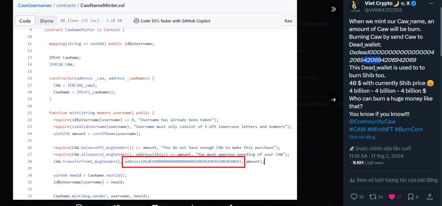Go to next image with arrow
The height and width of the screenshot is (206, 442).
tap(333, 100)
